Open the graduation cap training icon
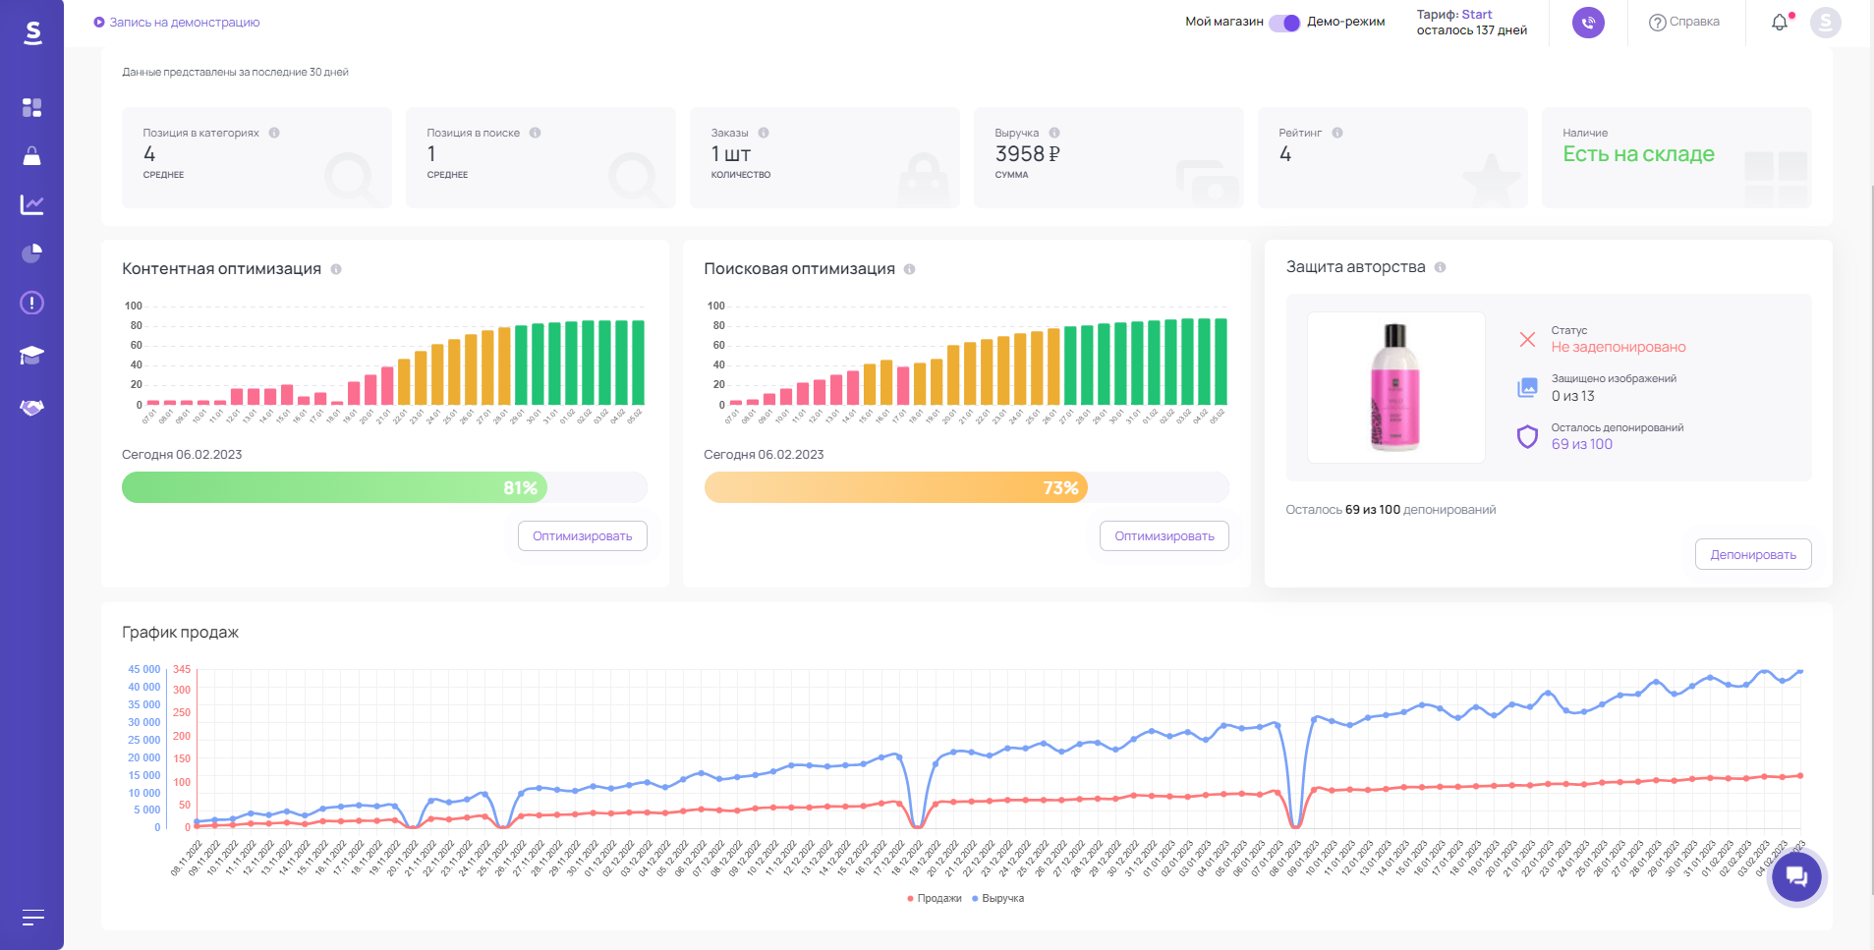The image size is (1874, 950). point(31,355)
